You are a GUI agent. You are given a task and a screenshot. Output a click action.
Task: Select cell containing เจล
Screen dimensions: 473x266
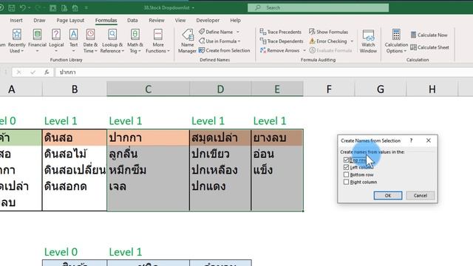[x=148, y=187]
